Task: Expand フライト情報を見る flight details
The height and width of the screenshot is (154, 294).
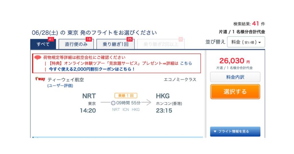Action: coord(235,131)
